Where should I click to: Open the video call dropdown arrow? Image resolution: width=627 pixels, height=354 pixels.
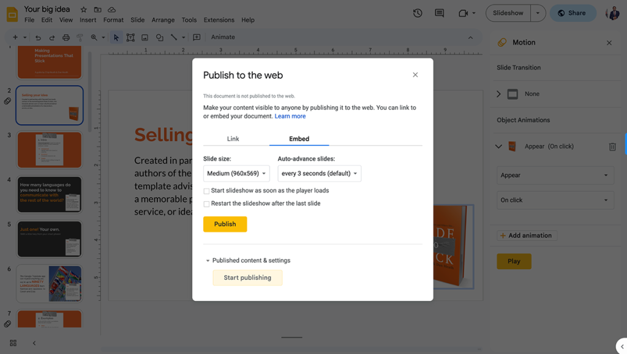(x=474, y=13)
